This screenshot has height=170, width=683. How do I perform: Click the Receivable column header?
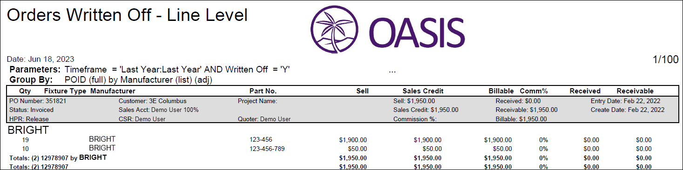tap(635, 91)
